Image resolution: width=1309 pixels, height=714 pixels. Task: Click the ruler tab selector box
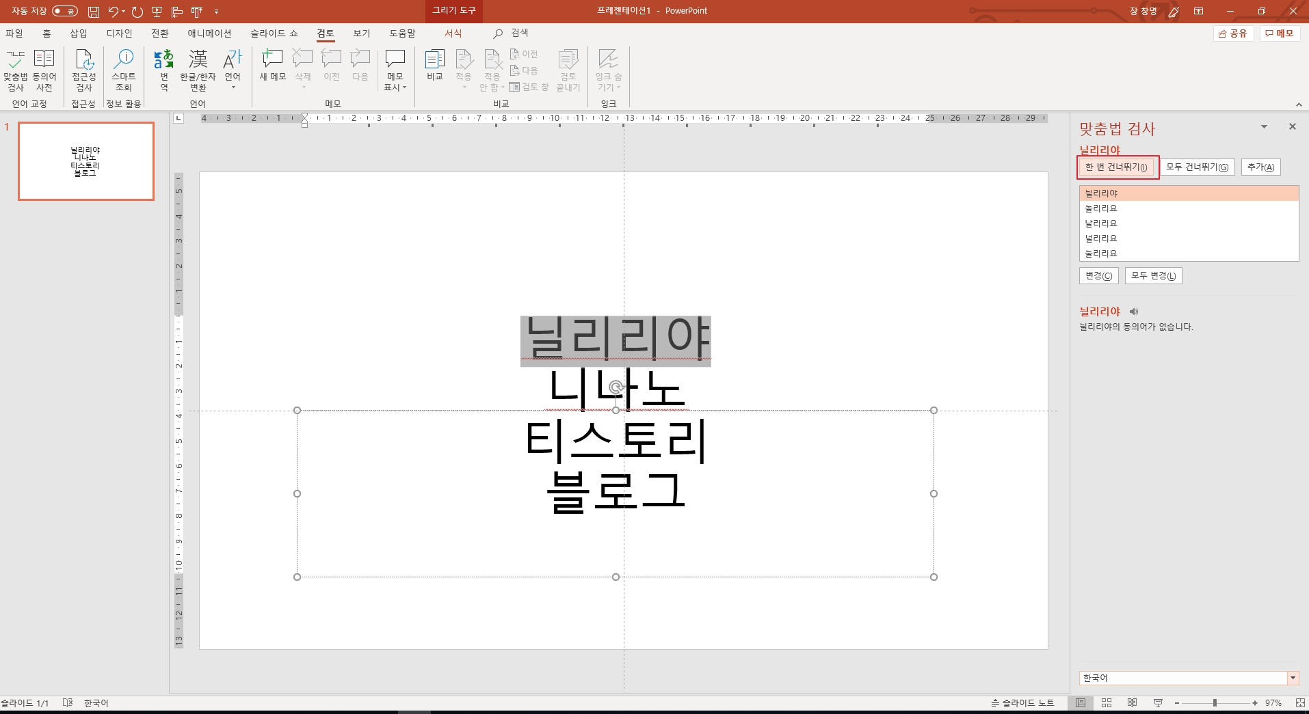tap(178, 118)
